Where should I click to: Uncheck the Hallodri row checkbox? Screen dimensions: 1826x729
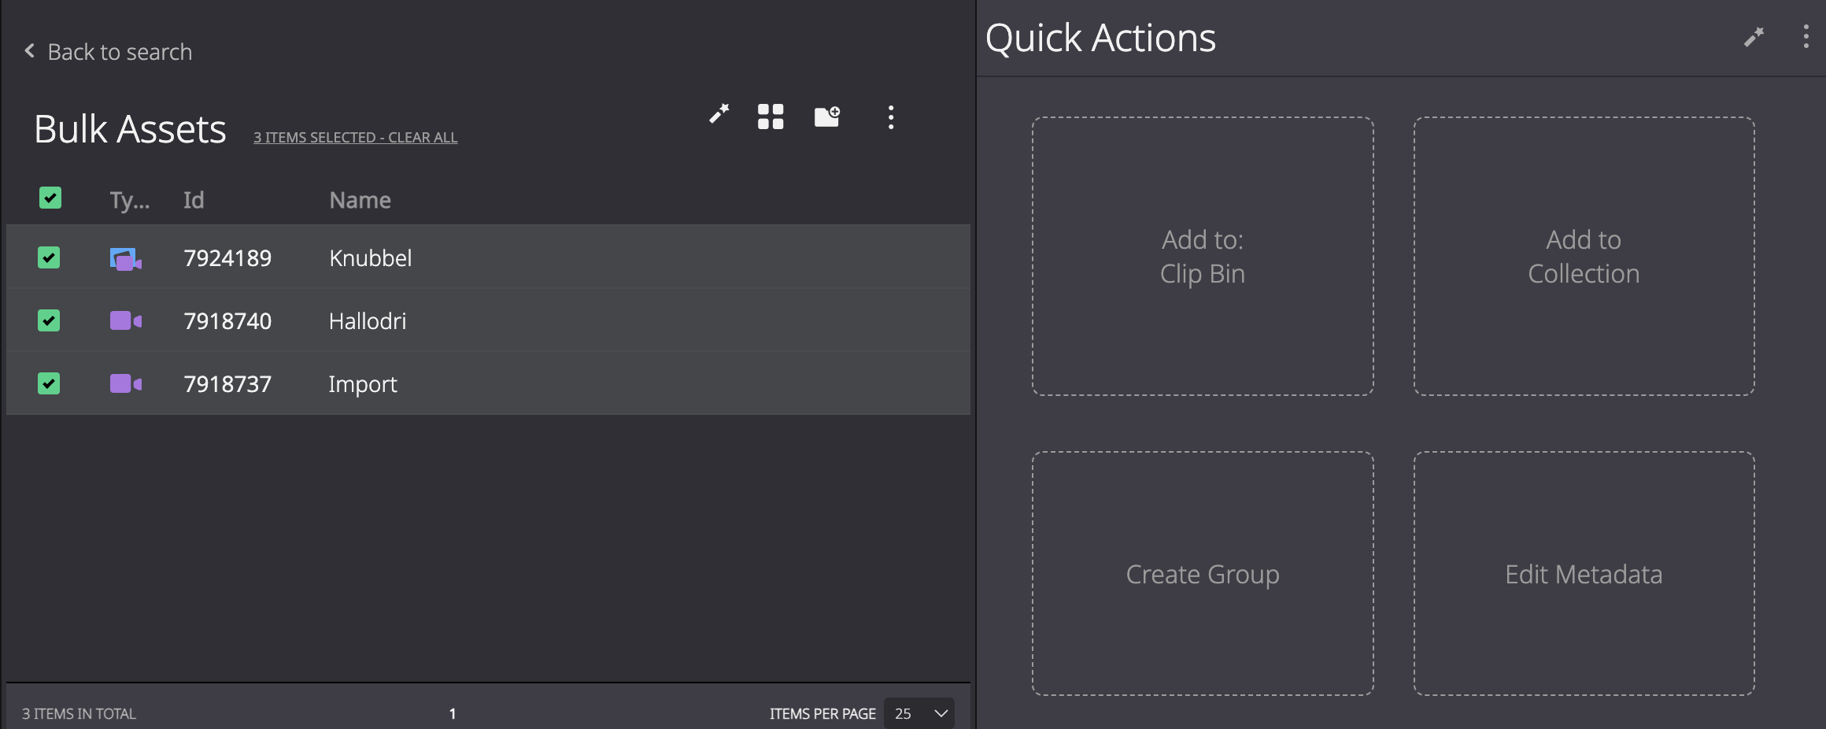(x=49, y=320)
